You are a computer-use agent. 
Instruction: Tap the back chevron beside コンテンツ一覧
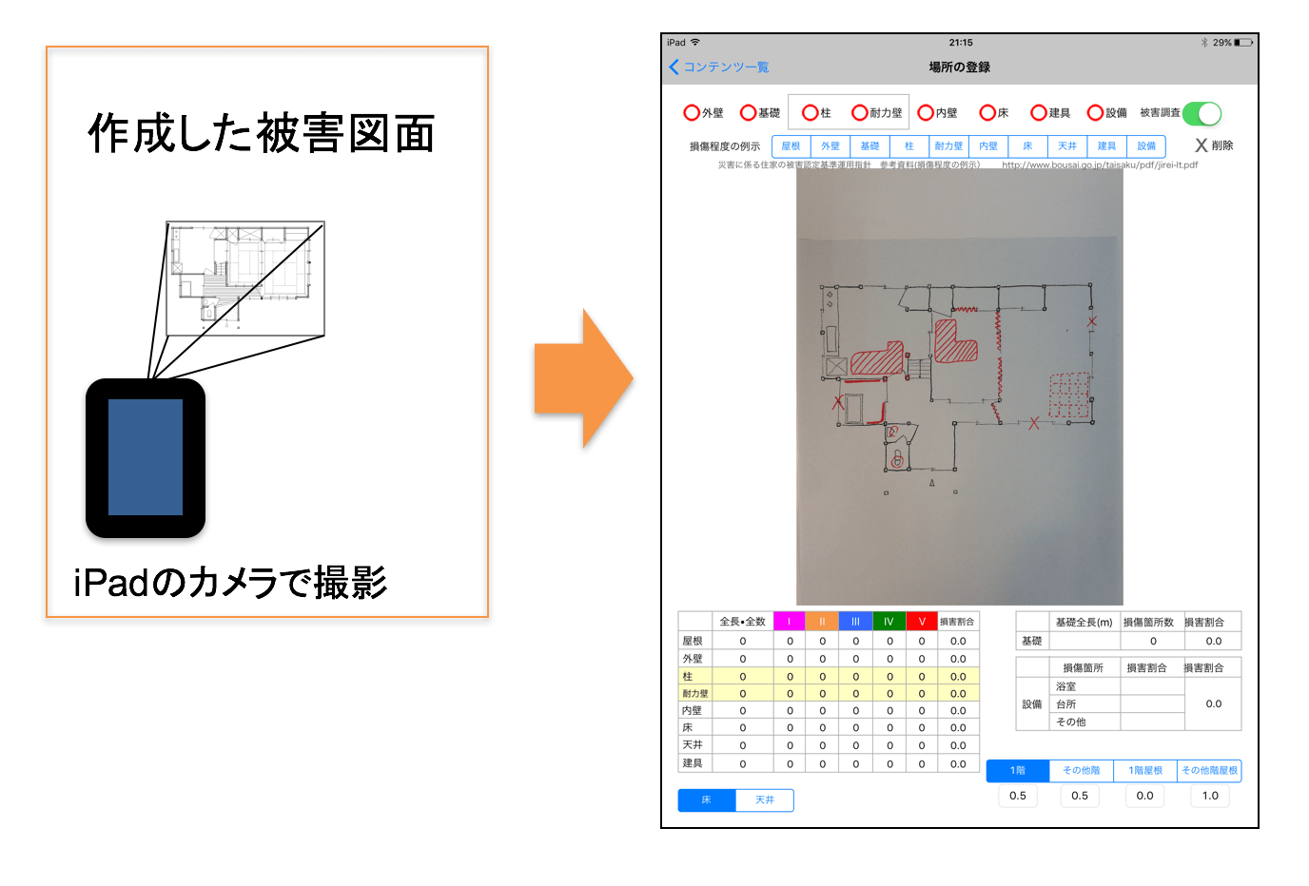(674, 67)
